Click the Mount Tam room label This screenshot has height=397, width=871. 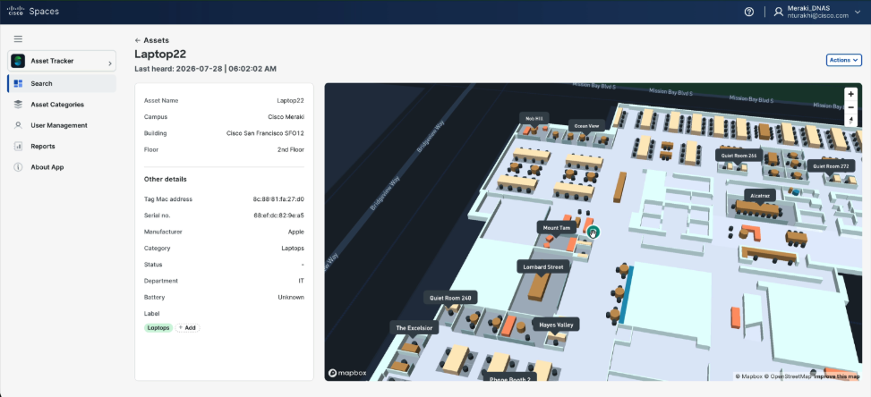point(557,228)
